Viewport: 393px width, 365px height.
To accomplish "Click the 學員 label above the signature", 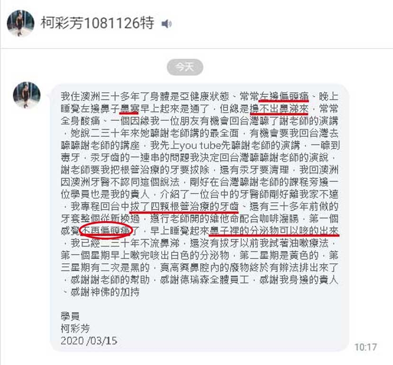I will (x=70, y=316).
